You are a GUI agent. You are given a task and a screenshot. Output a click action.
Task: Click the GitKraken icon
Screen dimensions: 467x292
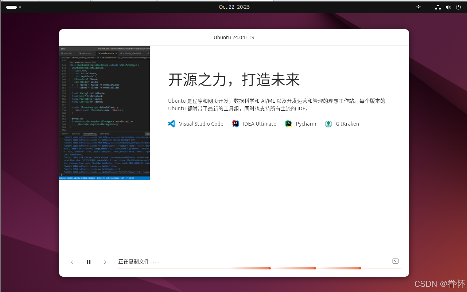point(328,124)
